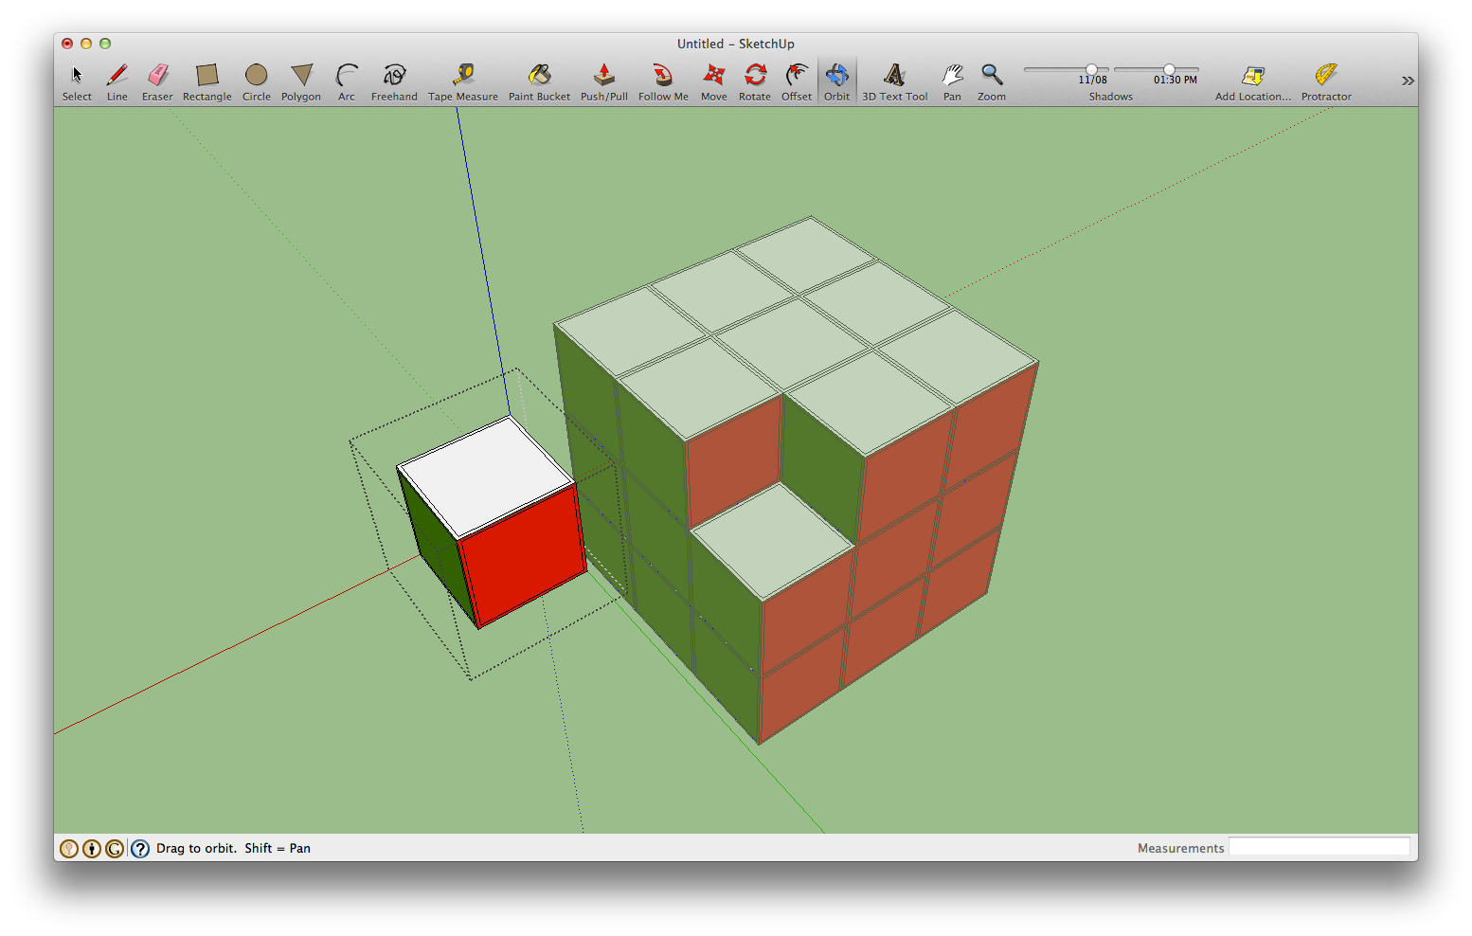Image resolution: width=1472 pixels, height=936 pixels.
Task: Open the Add Location dialog
Action: 1252,76
